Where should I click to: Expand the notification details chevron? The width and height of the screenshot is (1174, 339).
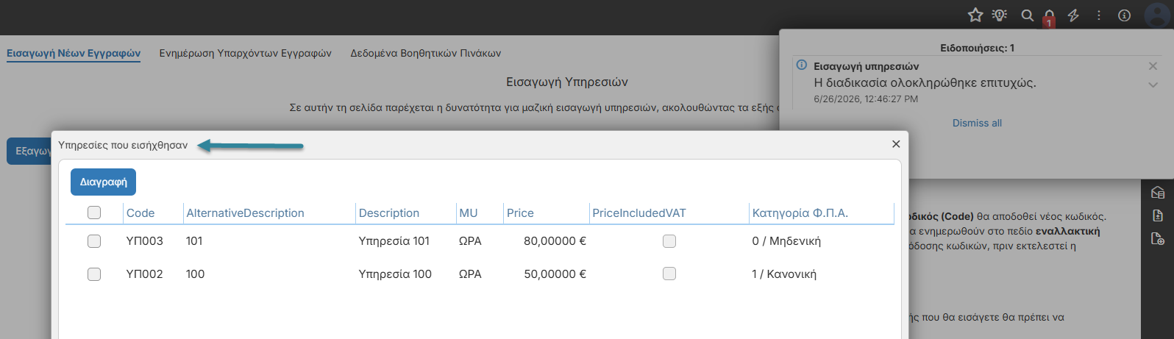1153,85
